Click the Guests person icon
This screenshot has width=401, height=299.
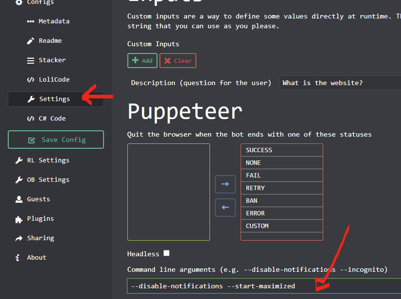click(x=19, y=199)
